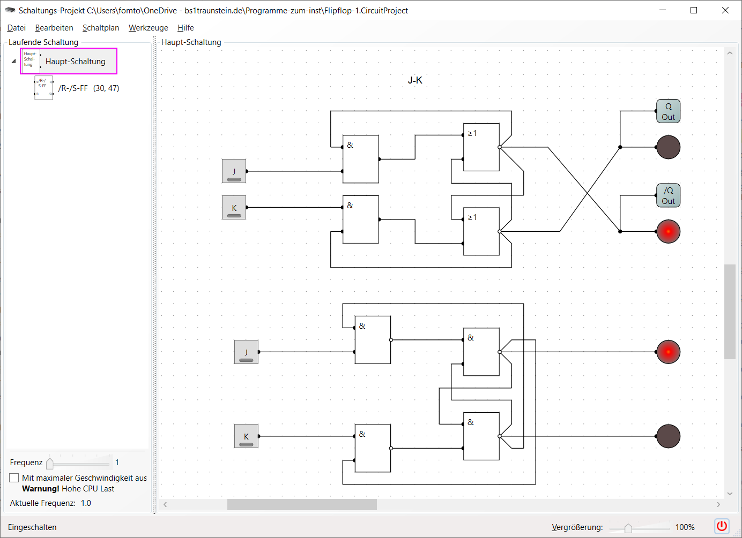Viewport: 742px width, 538px height.
Task: Open the Hilfe menu
Action: [186, 28]
